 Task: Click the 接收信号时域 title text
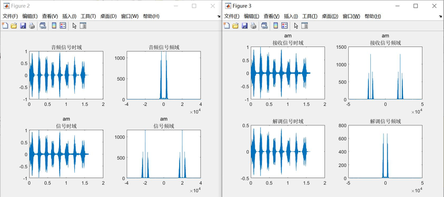(288, 43)
